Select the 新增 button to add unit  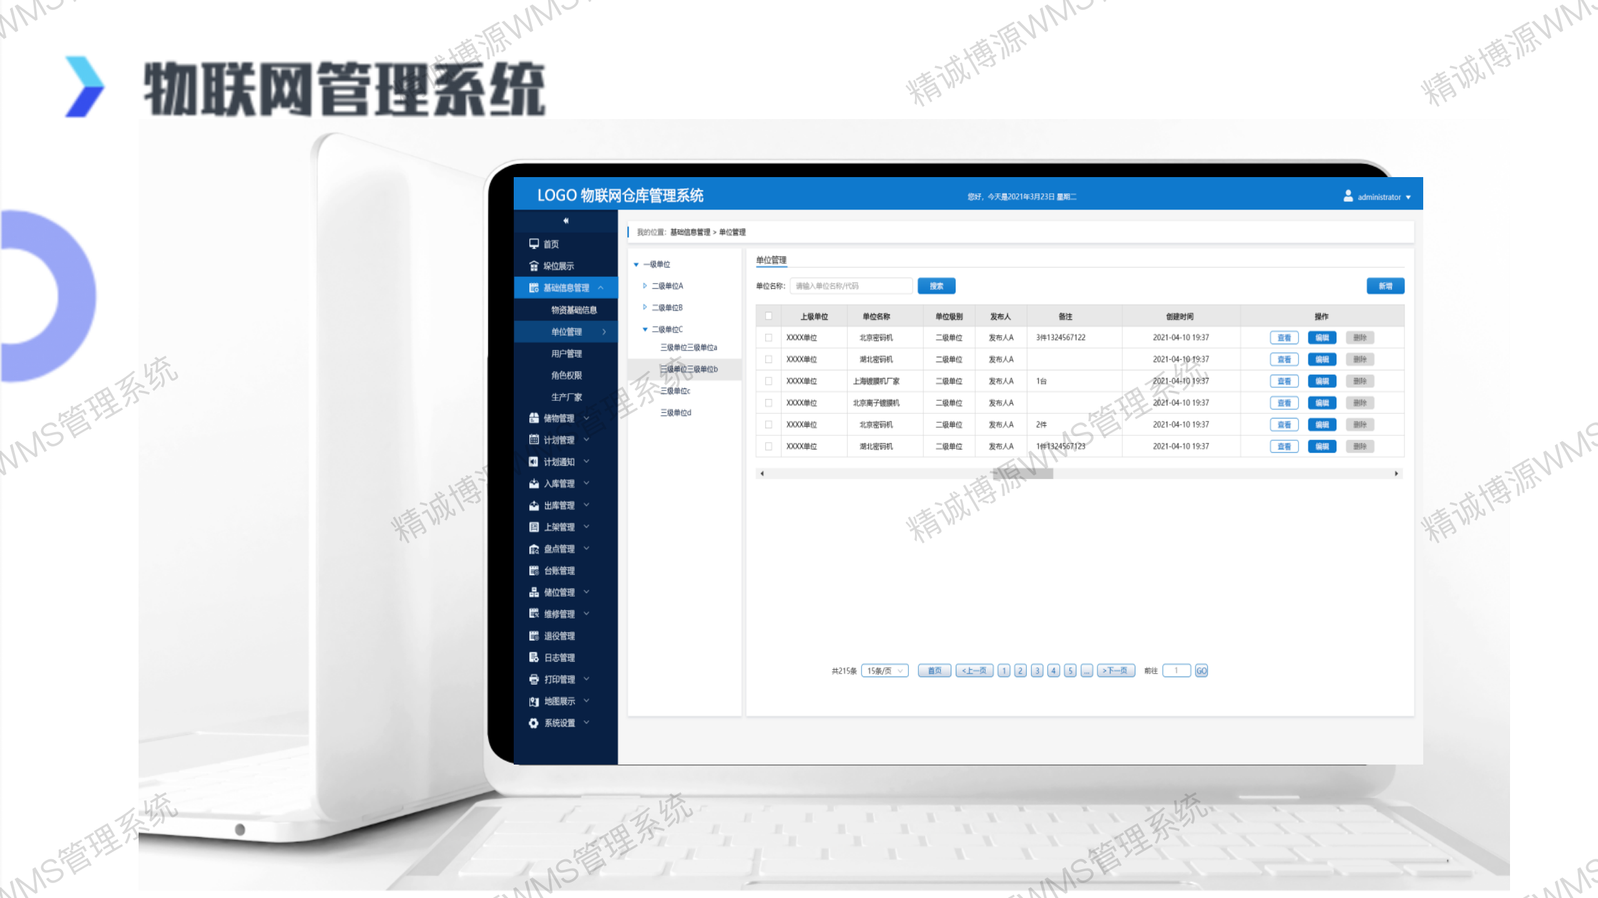[1385, 285]
